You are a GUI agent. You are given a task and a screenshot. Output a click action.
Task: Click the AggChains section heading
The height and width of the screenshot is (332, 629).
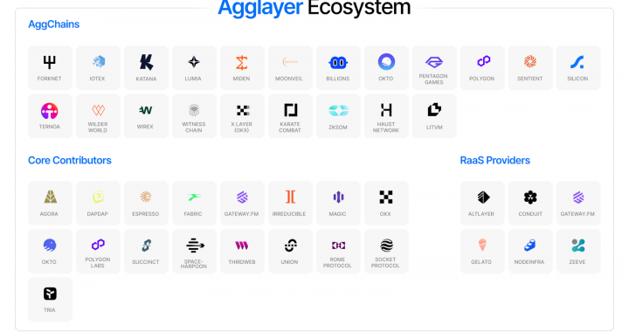(x=54, y=24)
